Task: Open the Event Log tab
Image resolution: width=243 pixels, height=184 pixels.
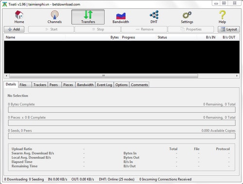Action: pyautogui.click(x=104, y=85)
